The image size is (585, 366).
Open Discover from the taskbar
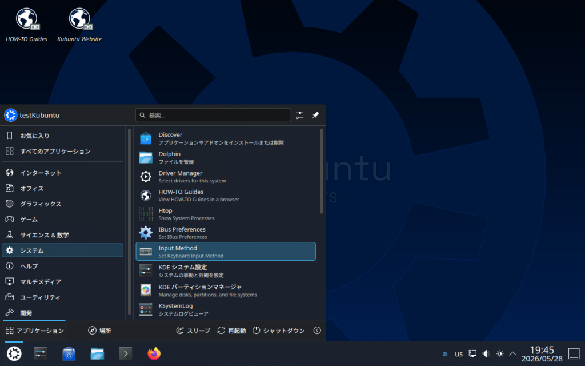click(69, 353)
